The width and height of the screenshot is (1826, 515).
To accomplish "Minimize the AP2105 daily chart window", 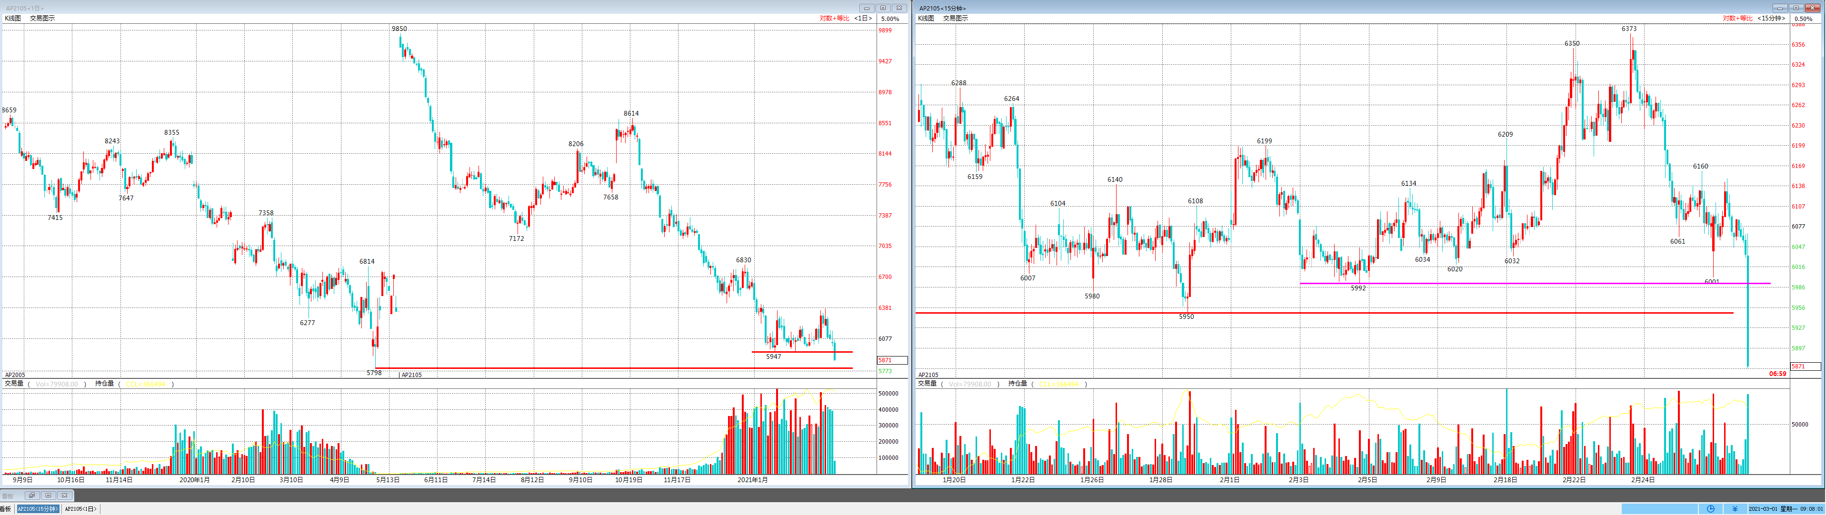I will (866, 9).
